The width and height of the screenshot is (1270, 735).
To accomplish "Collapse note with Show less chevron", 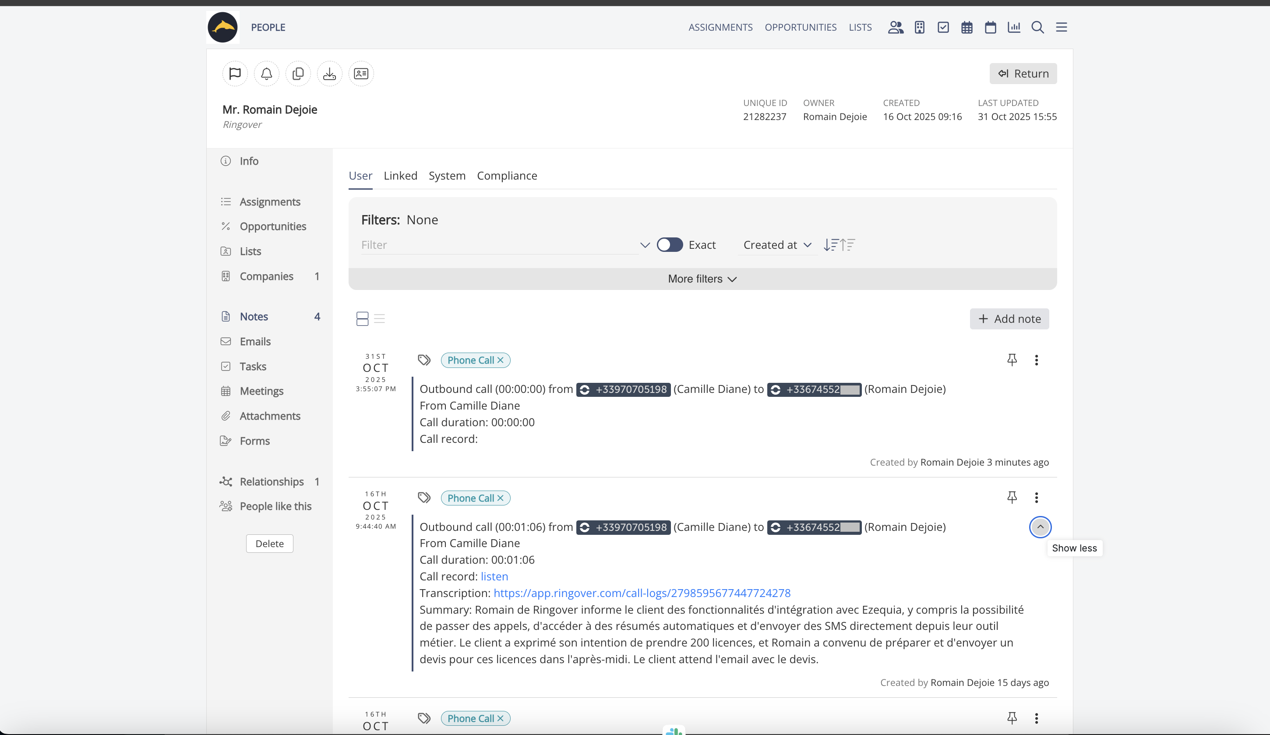I will [1040, 527].
